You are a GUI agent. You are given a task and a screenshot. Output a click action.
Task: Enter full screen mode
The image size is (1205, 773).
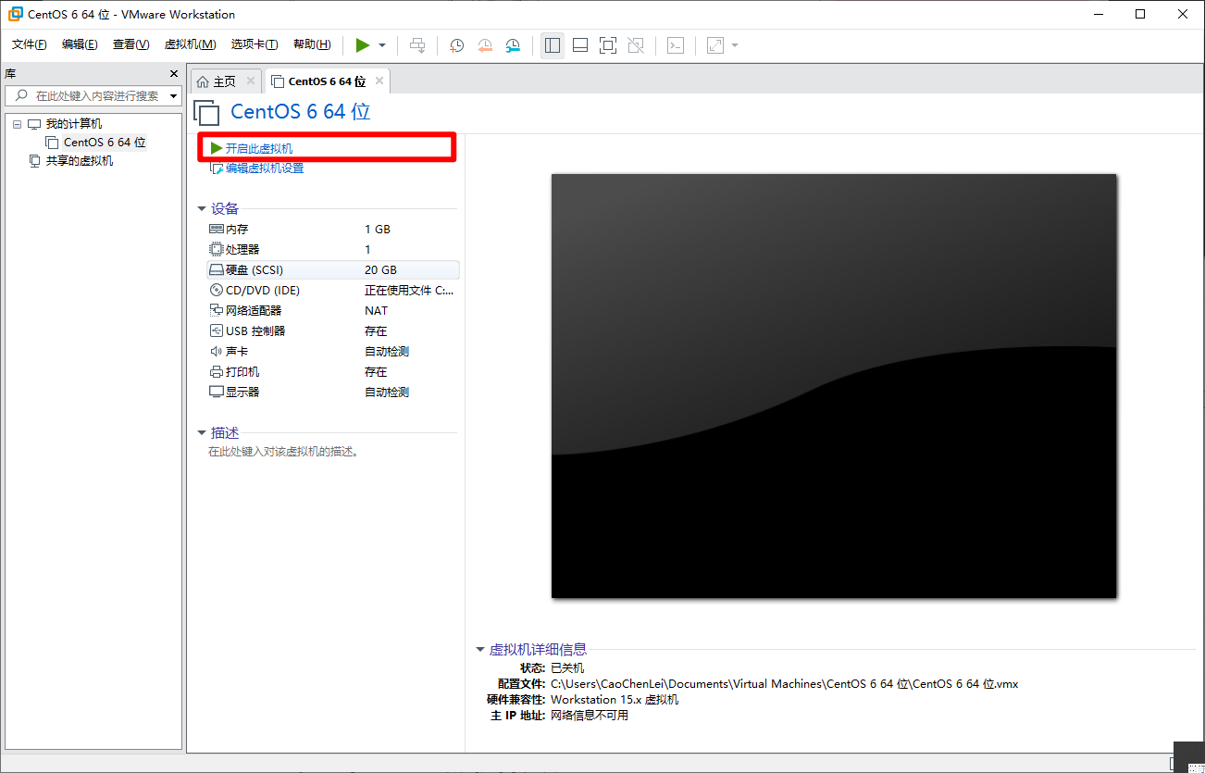click(608, 45)
